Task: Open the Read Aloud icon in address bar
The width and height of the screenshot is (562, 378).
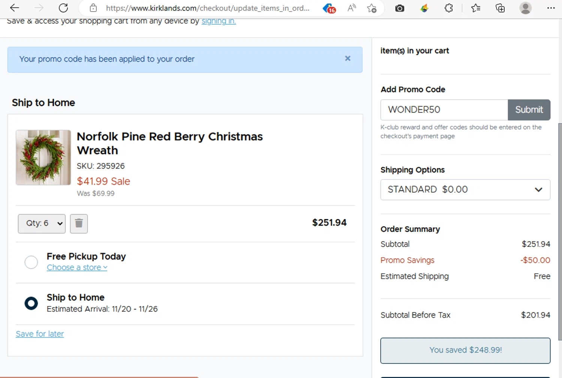Action: pyautogui.click(x=351, y=8)
